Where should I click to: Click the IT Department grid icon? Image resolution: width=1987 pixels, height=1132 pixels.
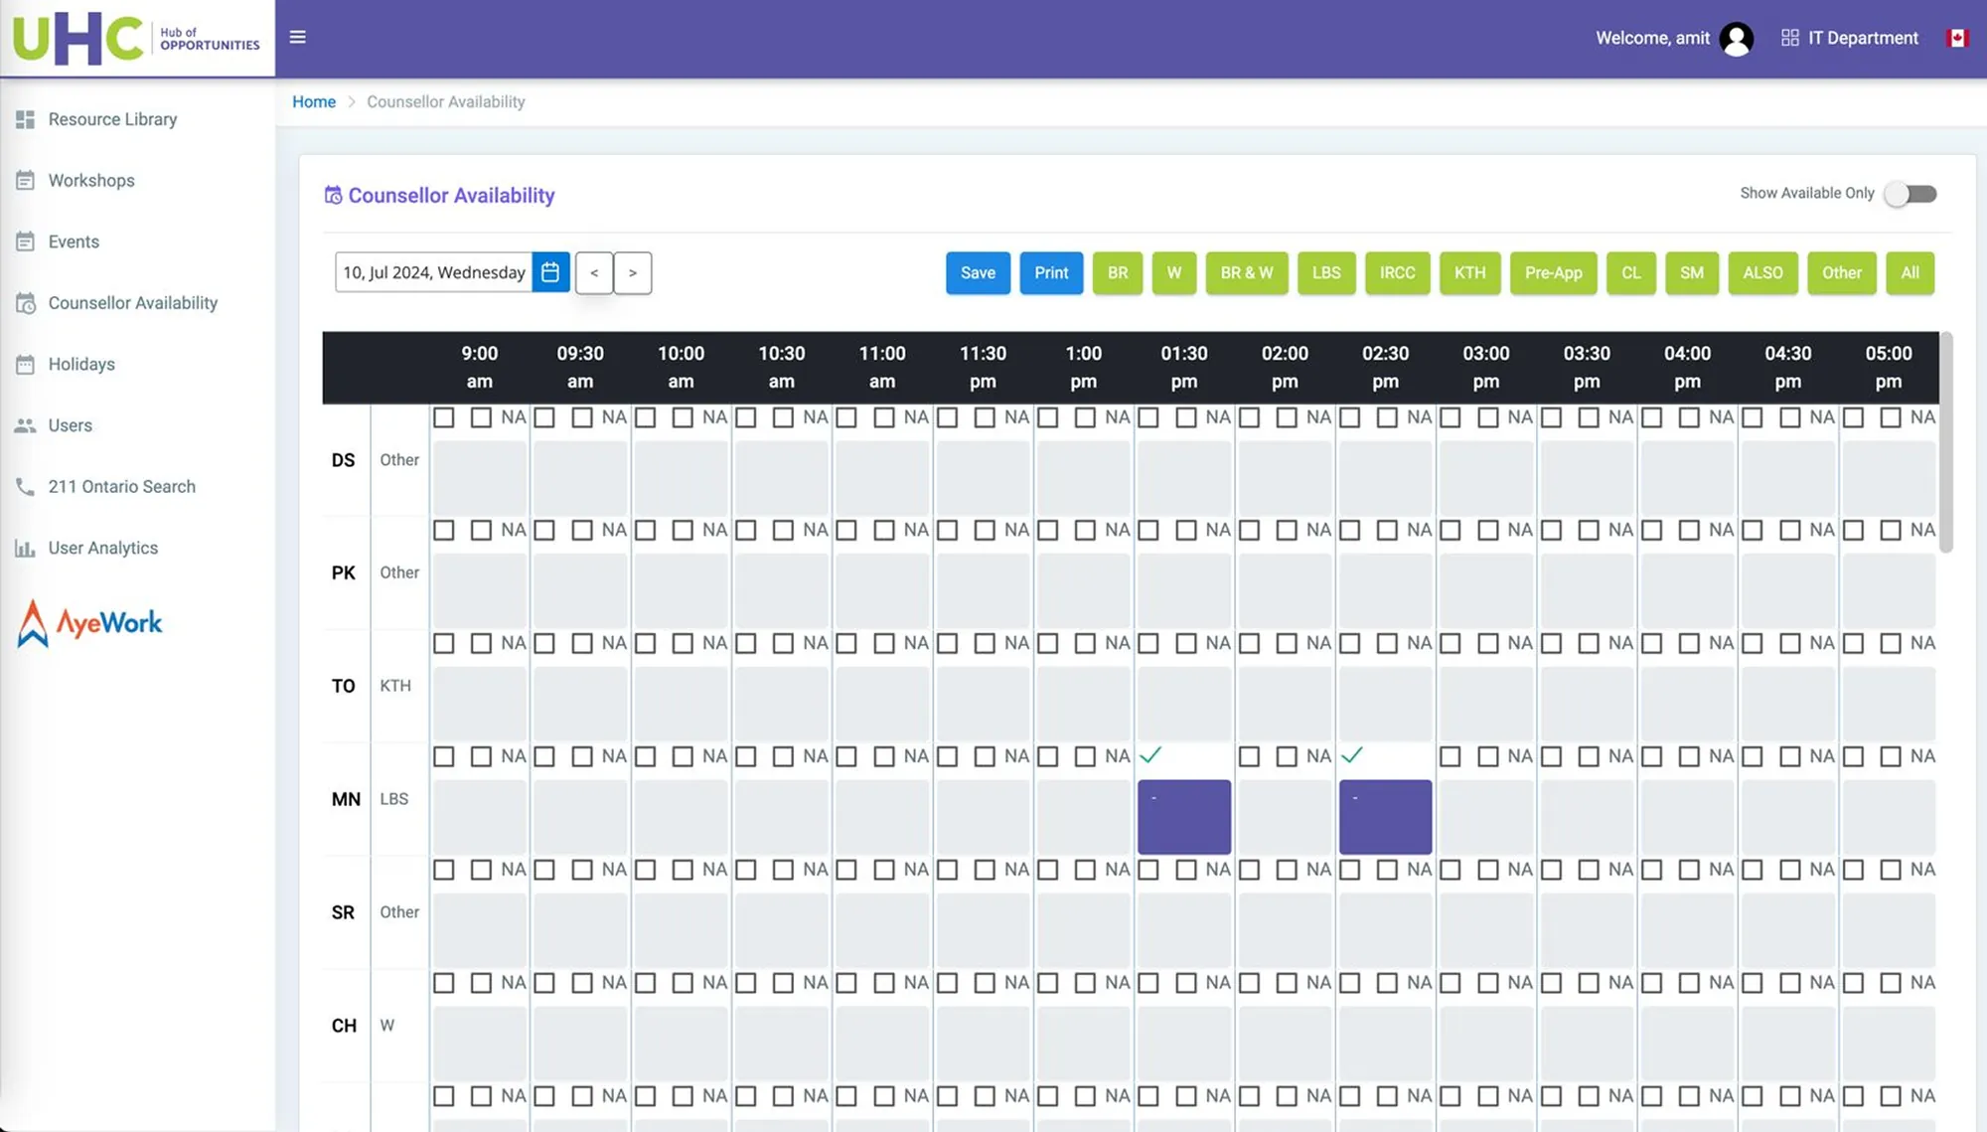click(1789, 38)
